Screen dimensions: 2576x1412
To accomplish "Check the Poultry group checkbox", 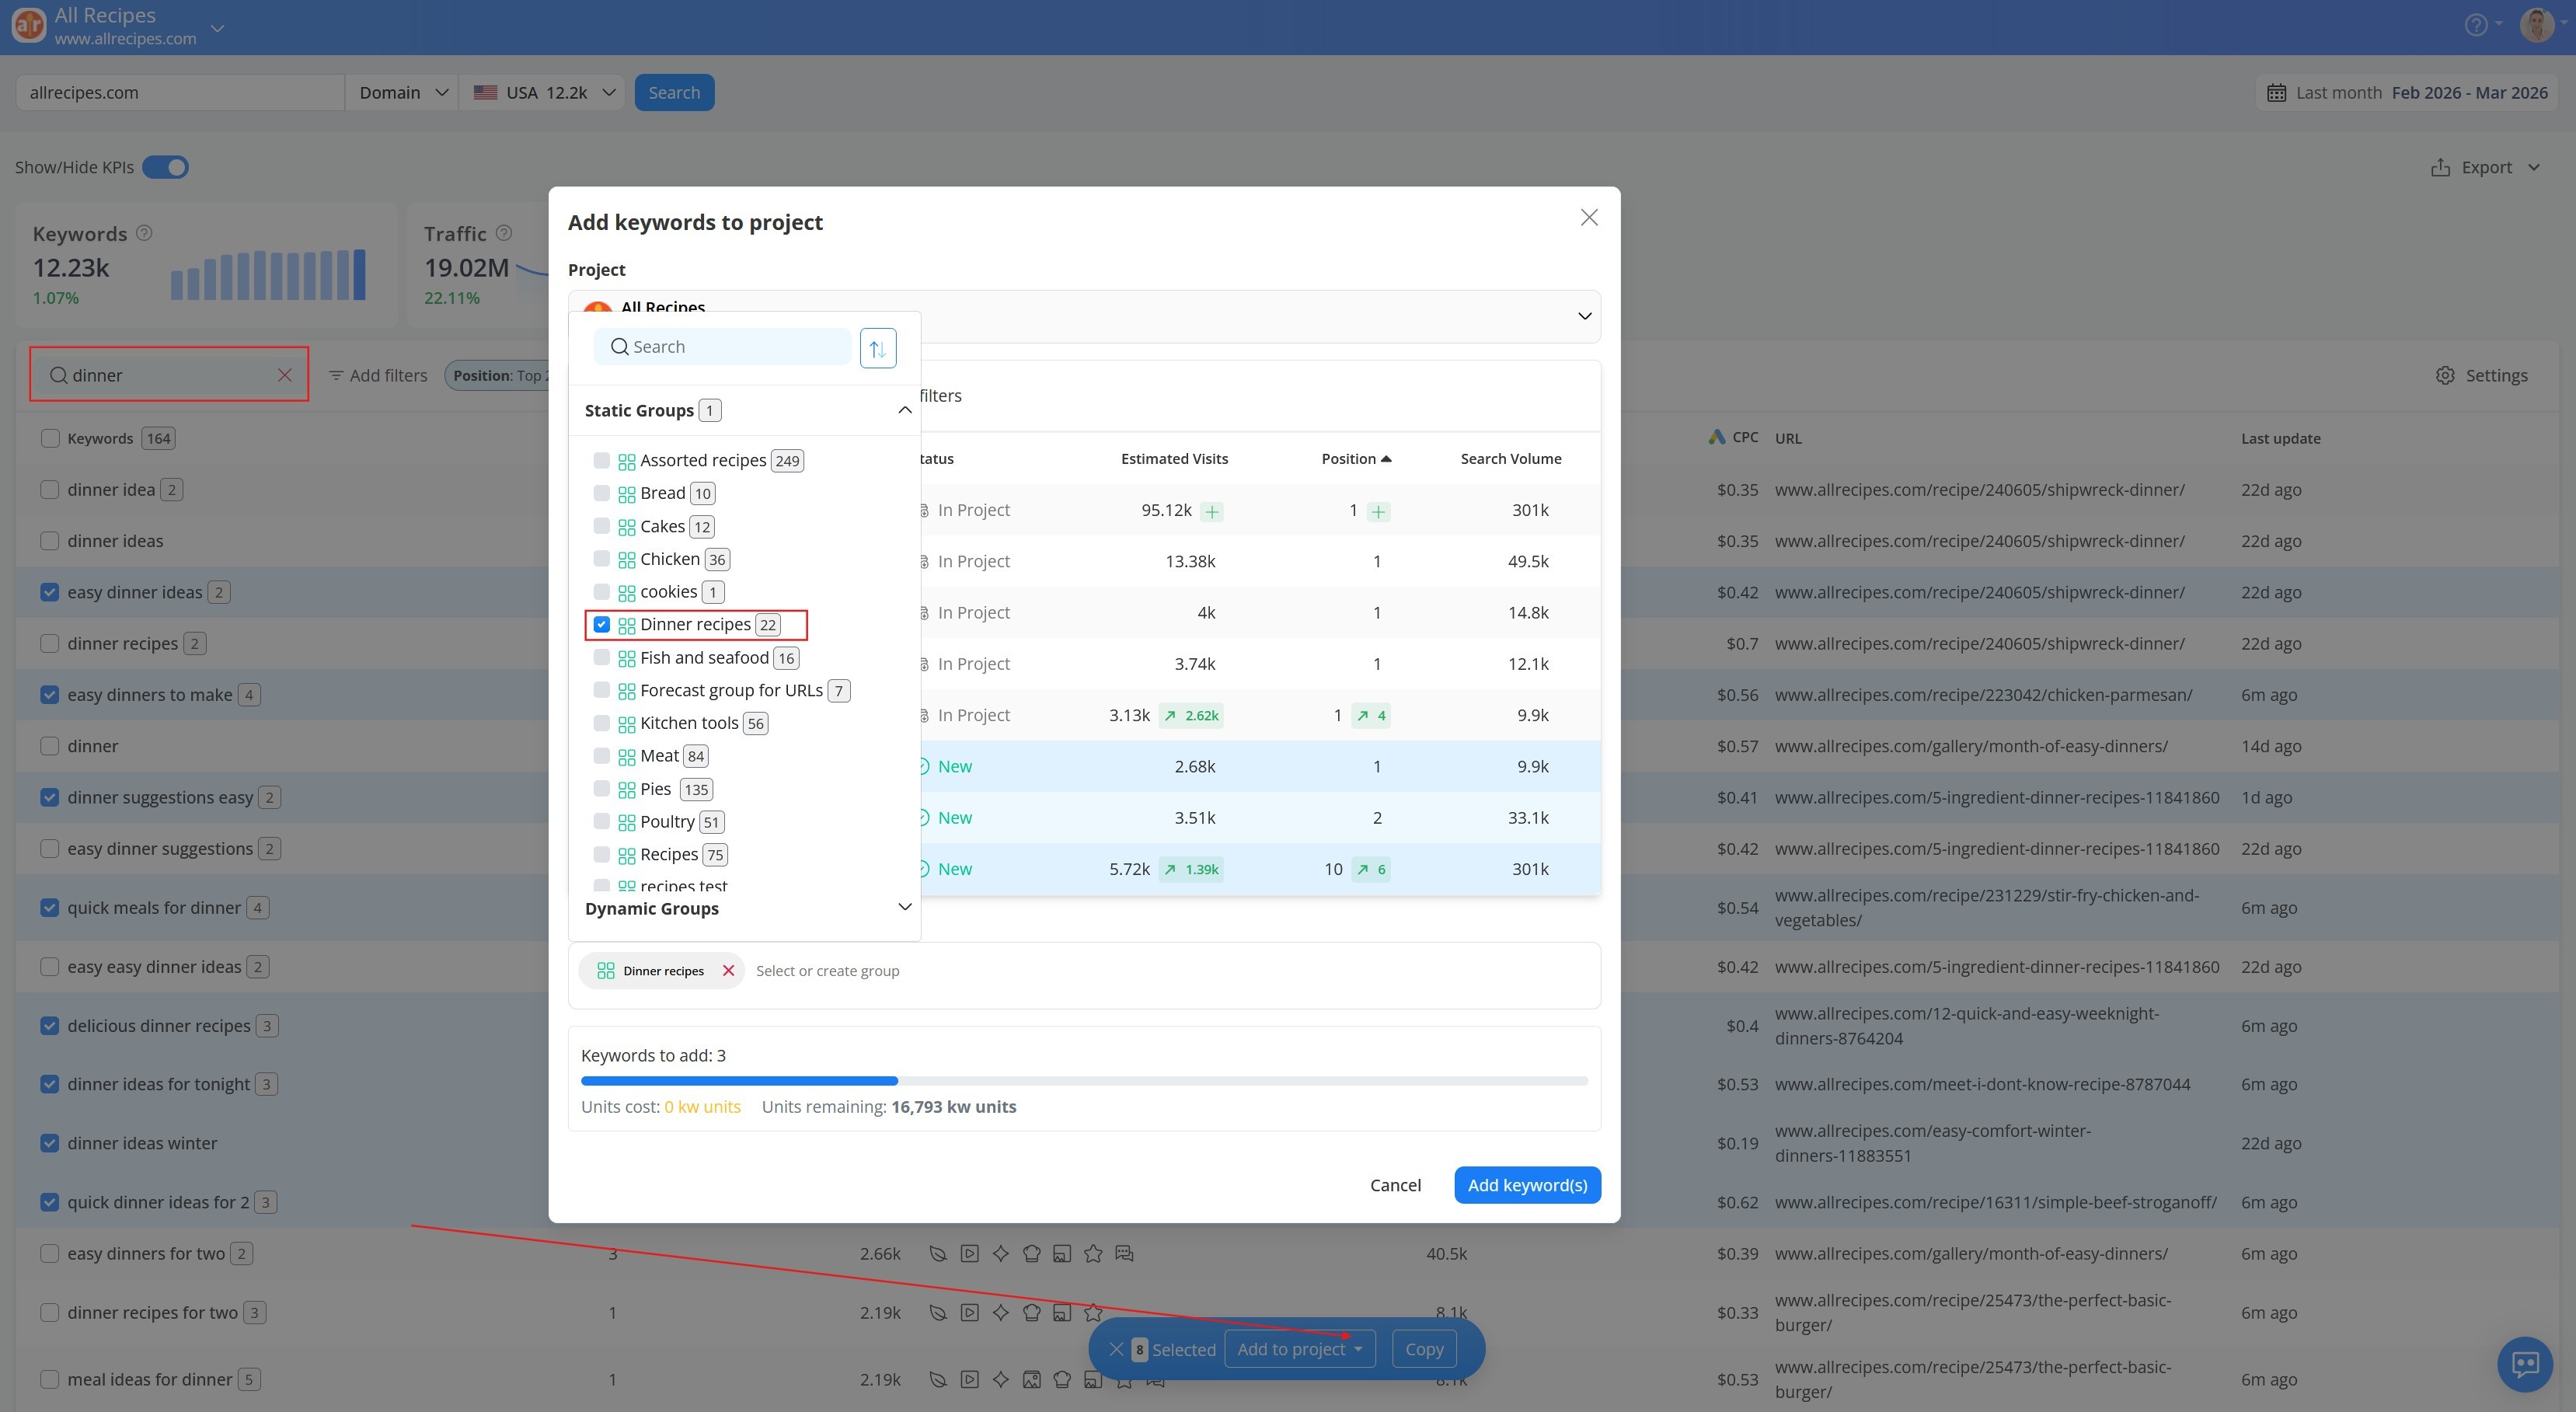I will (x=601, y=821).
